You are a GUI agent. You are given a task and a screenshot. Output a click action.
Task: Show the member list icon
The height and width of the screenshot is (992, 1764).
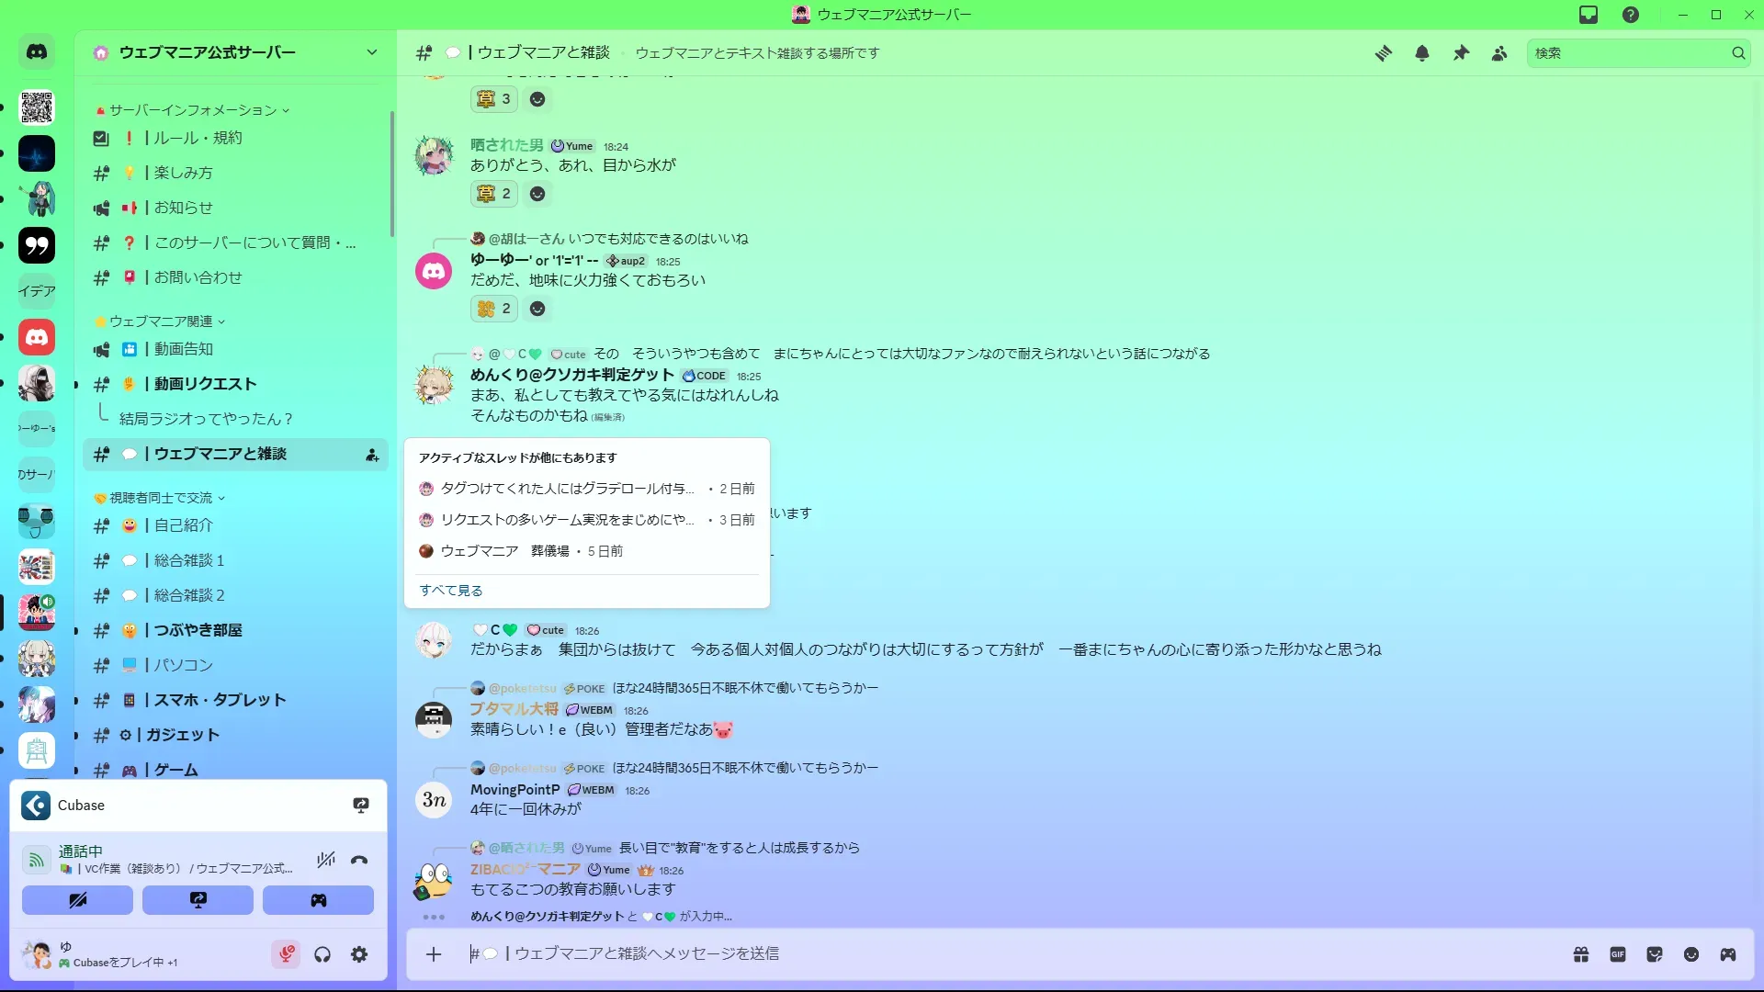1499,53
